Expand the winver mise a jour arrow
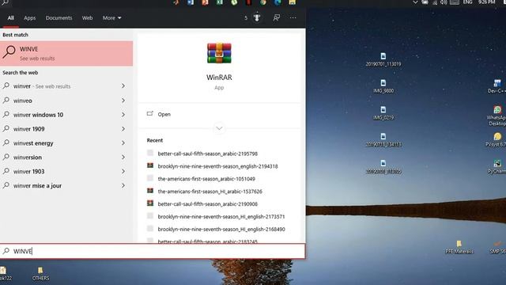Viewport: 506px width, 285px height. 123,186
